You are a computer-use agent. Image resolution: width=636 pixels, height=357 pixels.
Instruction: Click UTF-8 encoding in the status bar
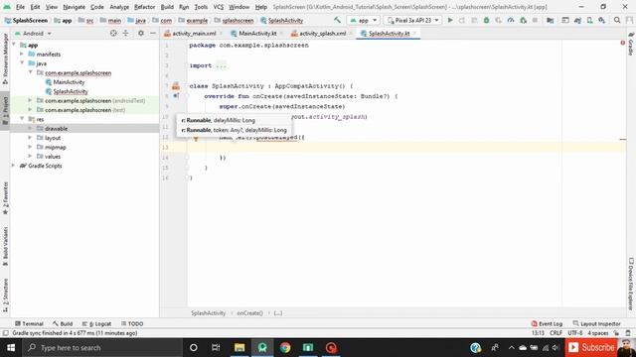(575, 333)
